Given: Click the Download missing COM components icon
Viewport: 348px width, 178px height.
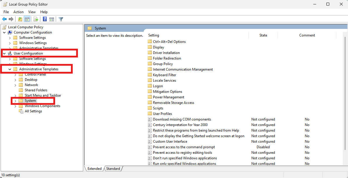Looking at the screenshot, I should [150, 119].
